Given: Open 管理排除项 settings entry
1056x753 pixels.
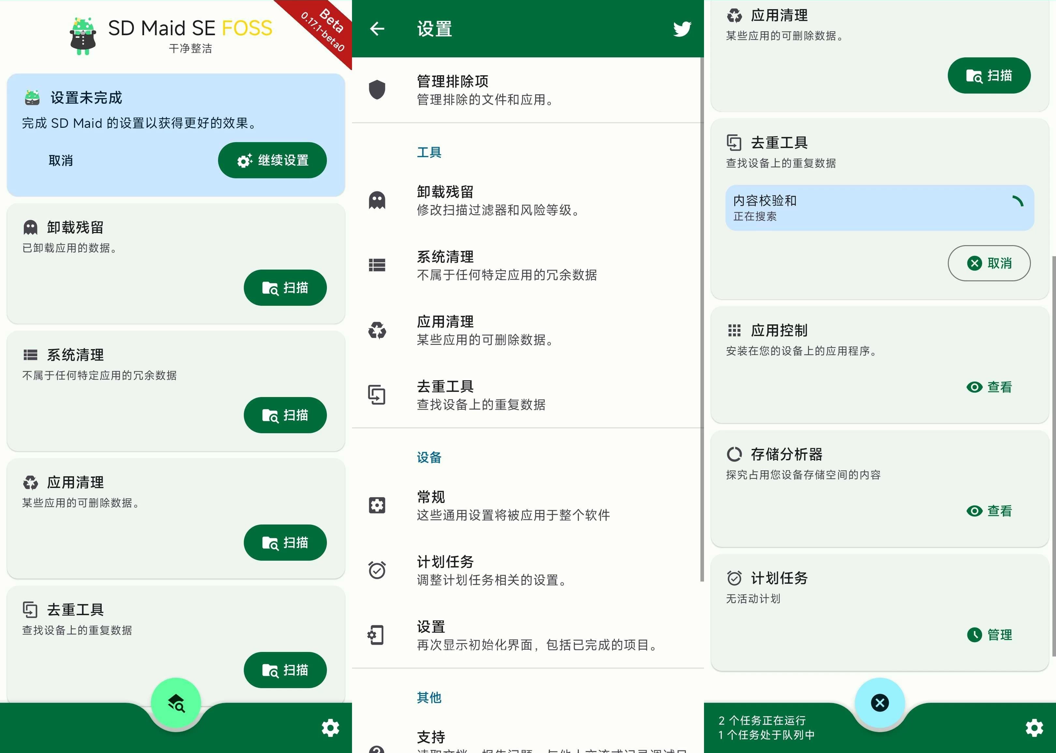Looking at the screenshot, I should pos(527,90).
